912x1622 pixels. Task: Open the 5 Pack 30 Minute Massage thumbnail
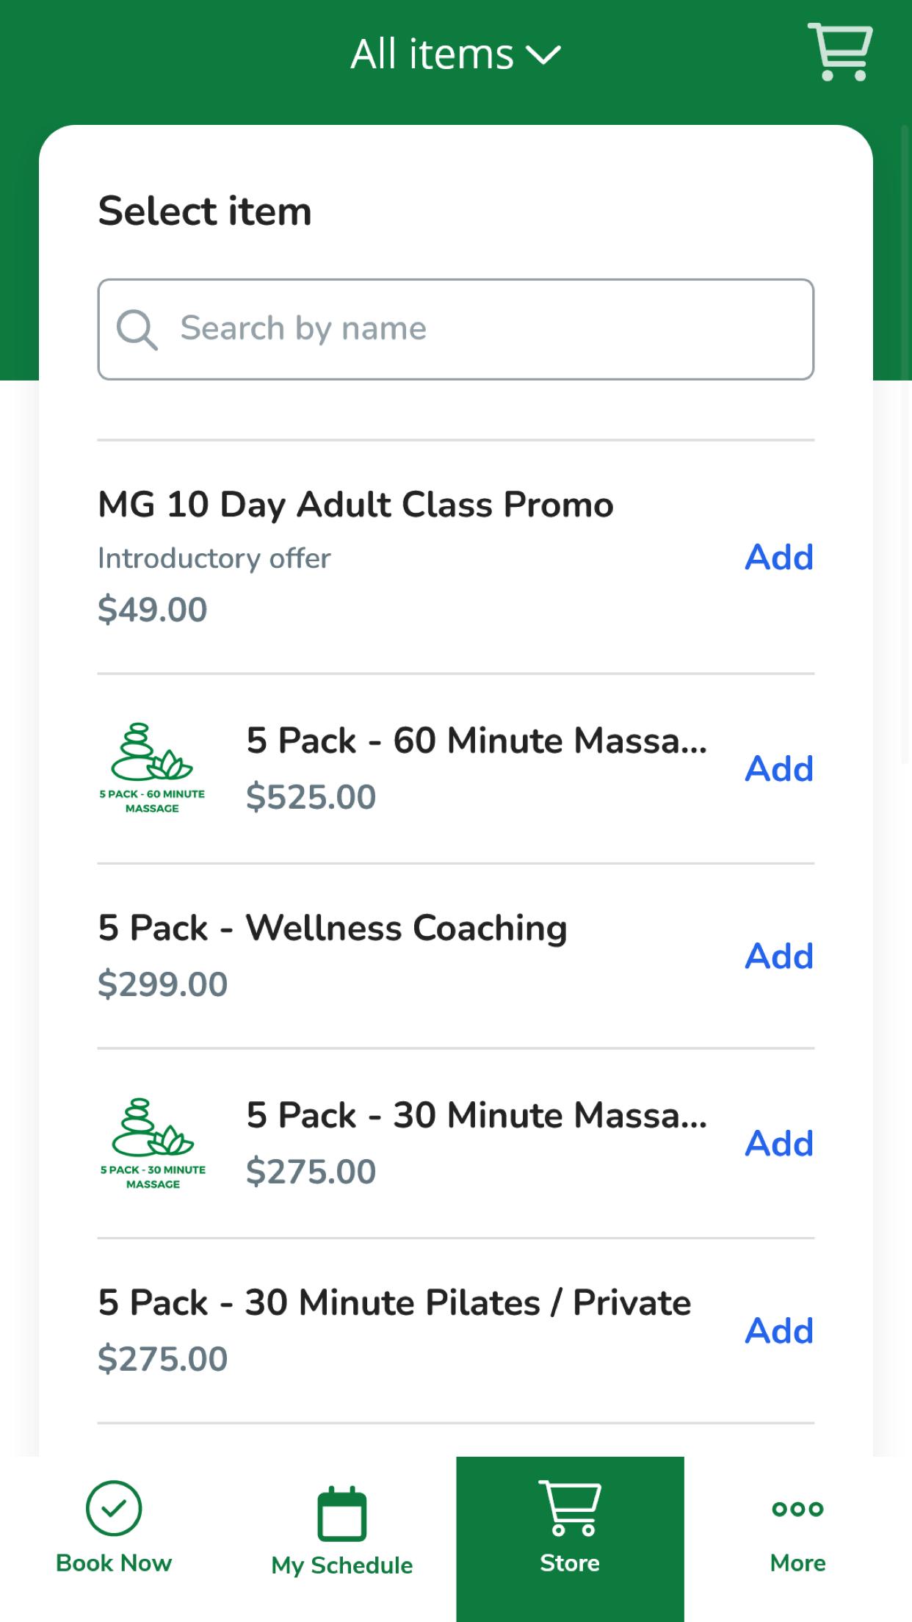pyautogui.click(x=153, y=1144)
